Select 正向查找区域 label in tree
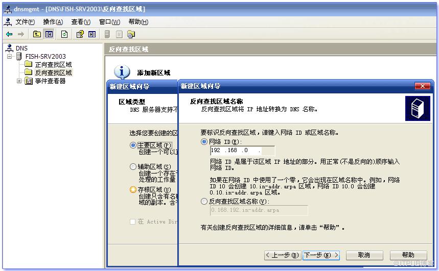 [54, 65]
